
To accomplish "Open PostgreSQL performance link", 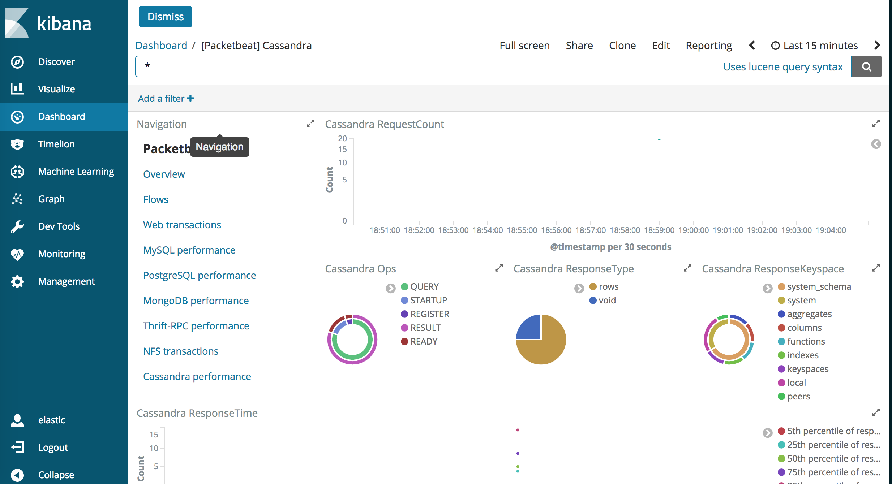I will pyautogui.click(x=200, y=275).
